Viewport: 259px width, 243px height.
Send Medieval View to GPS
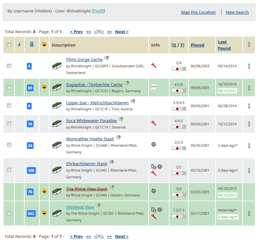(x=249, y=213)
